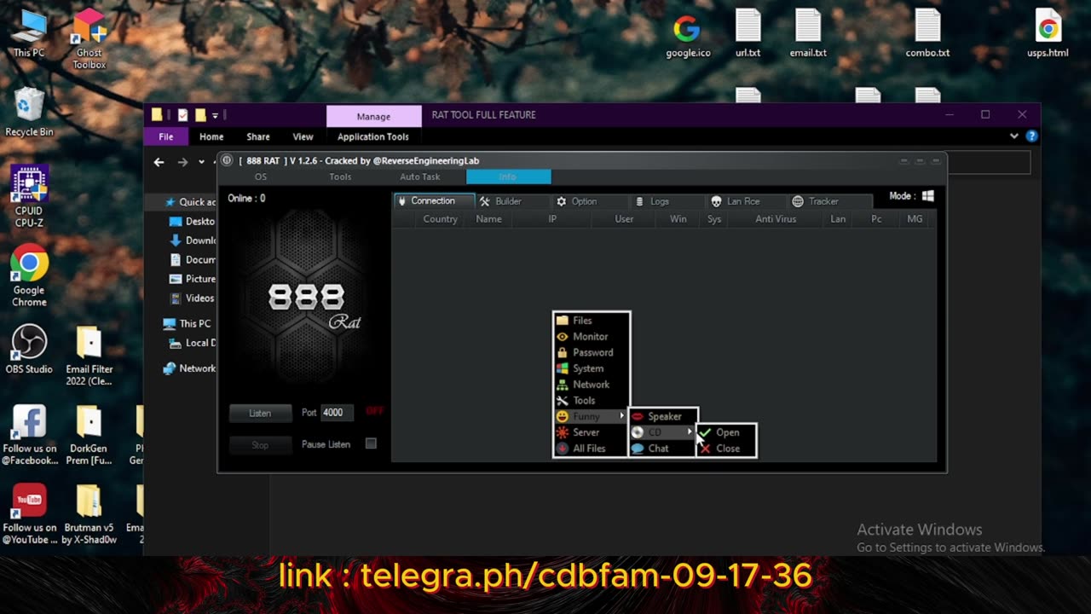Click the Listen button
The height and width of the screenshot is (614, 1091).
coord(260,413)
